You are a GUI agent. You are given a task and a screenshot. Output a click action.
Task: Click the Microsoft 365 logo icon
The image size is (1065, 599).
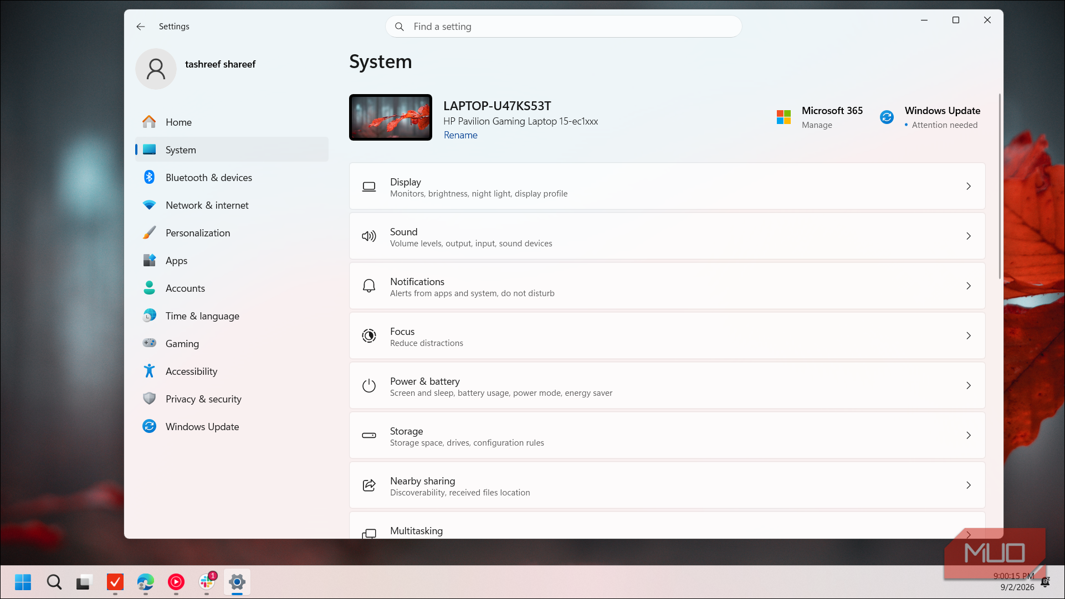click(784, 117)
